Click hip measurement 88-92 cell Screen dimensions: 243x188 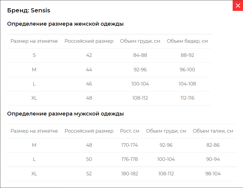tap(187, 55)
